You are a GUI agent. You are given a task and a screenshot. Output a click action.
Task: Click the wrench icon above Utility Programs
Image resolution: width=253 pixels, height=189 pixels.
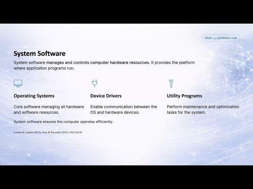click(171, 83)
